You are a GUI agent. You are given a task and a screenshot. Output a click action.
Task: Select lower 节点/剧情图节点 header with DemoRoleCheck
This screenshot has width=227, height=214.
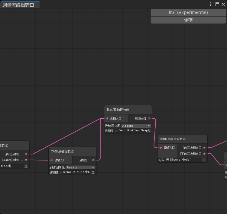(x=72, y=152)
